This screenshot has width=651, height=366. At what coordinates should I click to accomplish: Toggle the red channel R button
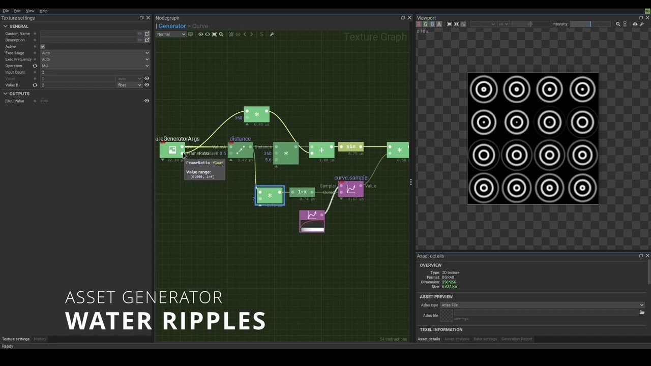419,24
